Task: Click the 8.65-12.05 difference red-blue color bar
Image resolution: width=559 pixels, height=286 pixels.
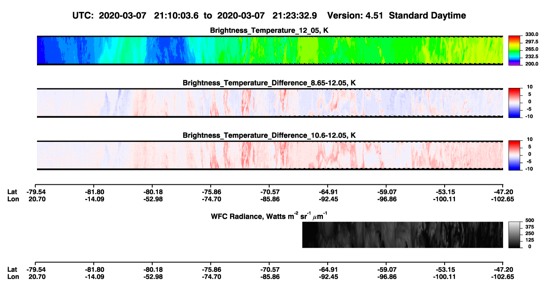Action: [x=514, y=102]
